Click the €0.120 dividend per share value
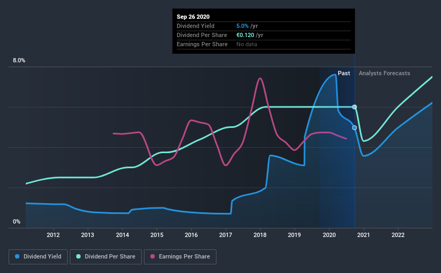The height and width of the screenshot is (273, 441). click(245, 35)
